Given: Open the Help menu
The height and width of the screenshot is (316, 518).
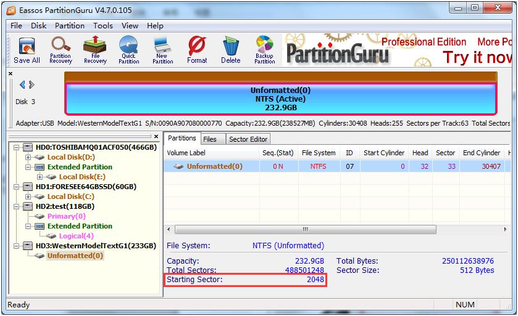Looking at the screenshot, I should point(155,26).
